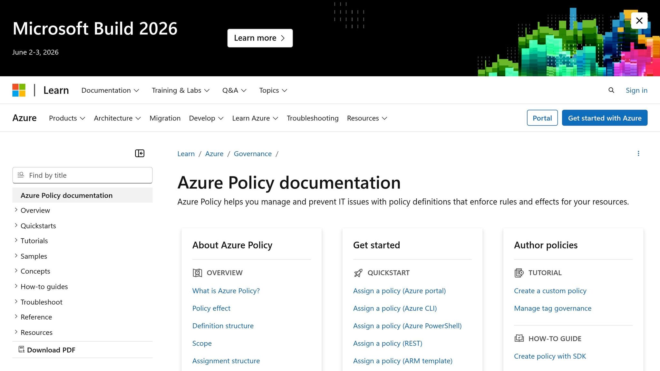Collapse the table of contents sidebar

click(140, 153)
